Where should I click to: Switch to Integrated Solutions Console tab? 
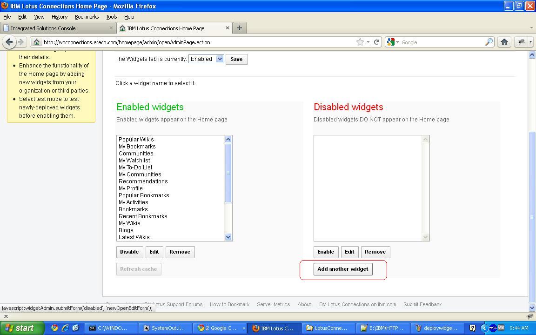tap(58, 28)
